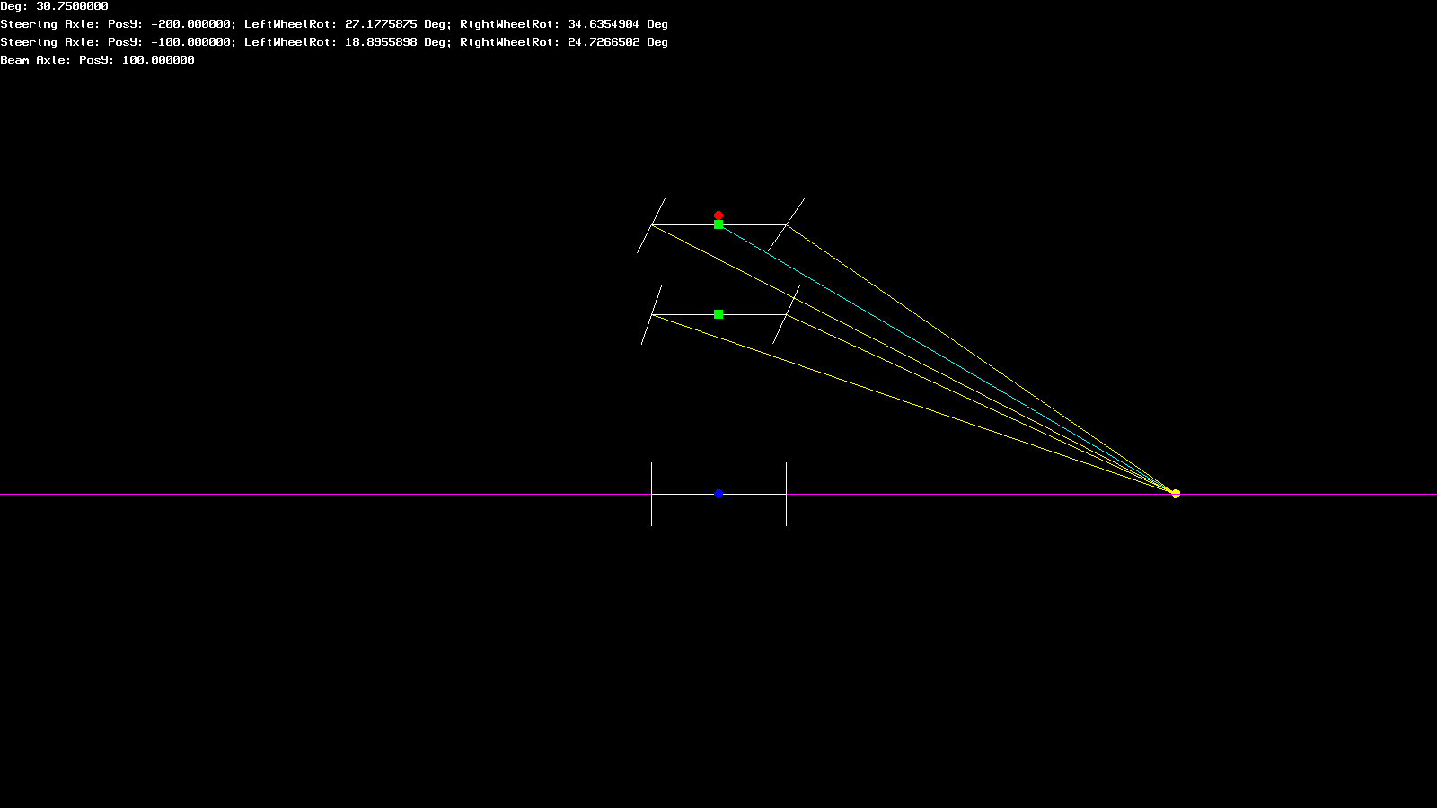This screenshot has height=808, width=1437.
Task: Click the second steering axle's left wheel
Action: coord(651,315)
